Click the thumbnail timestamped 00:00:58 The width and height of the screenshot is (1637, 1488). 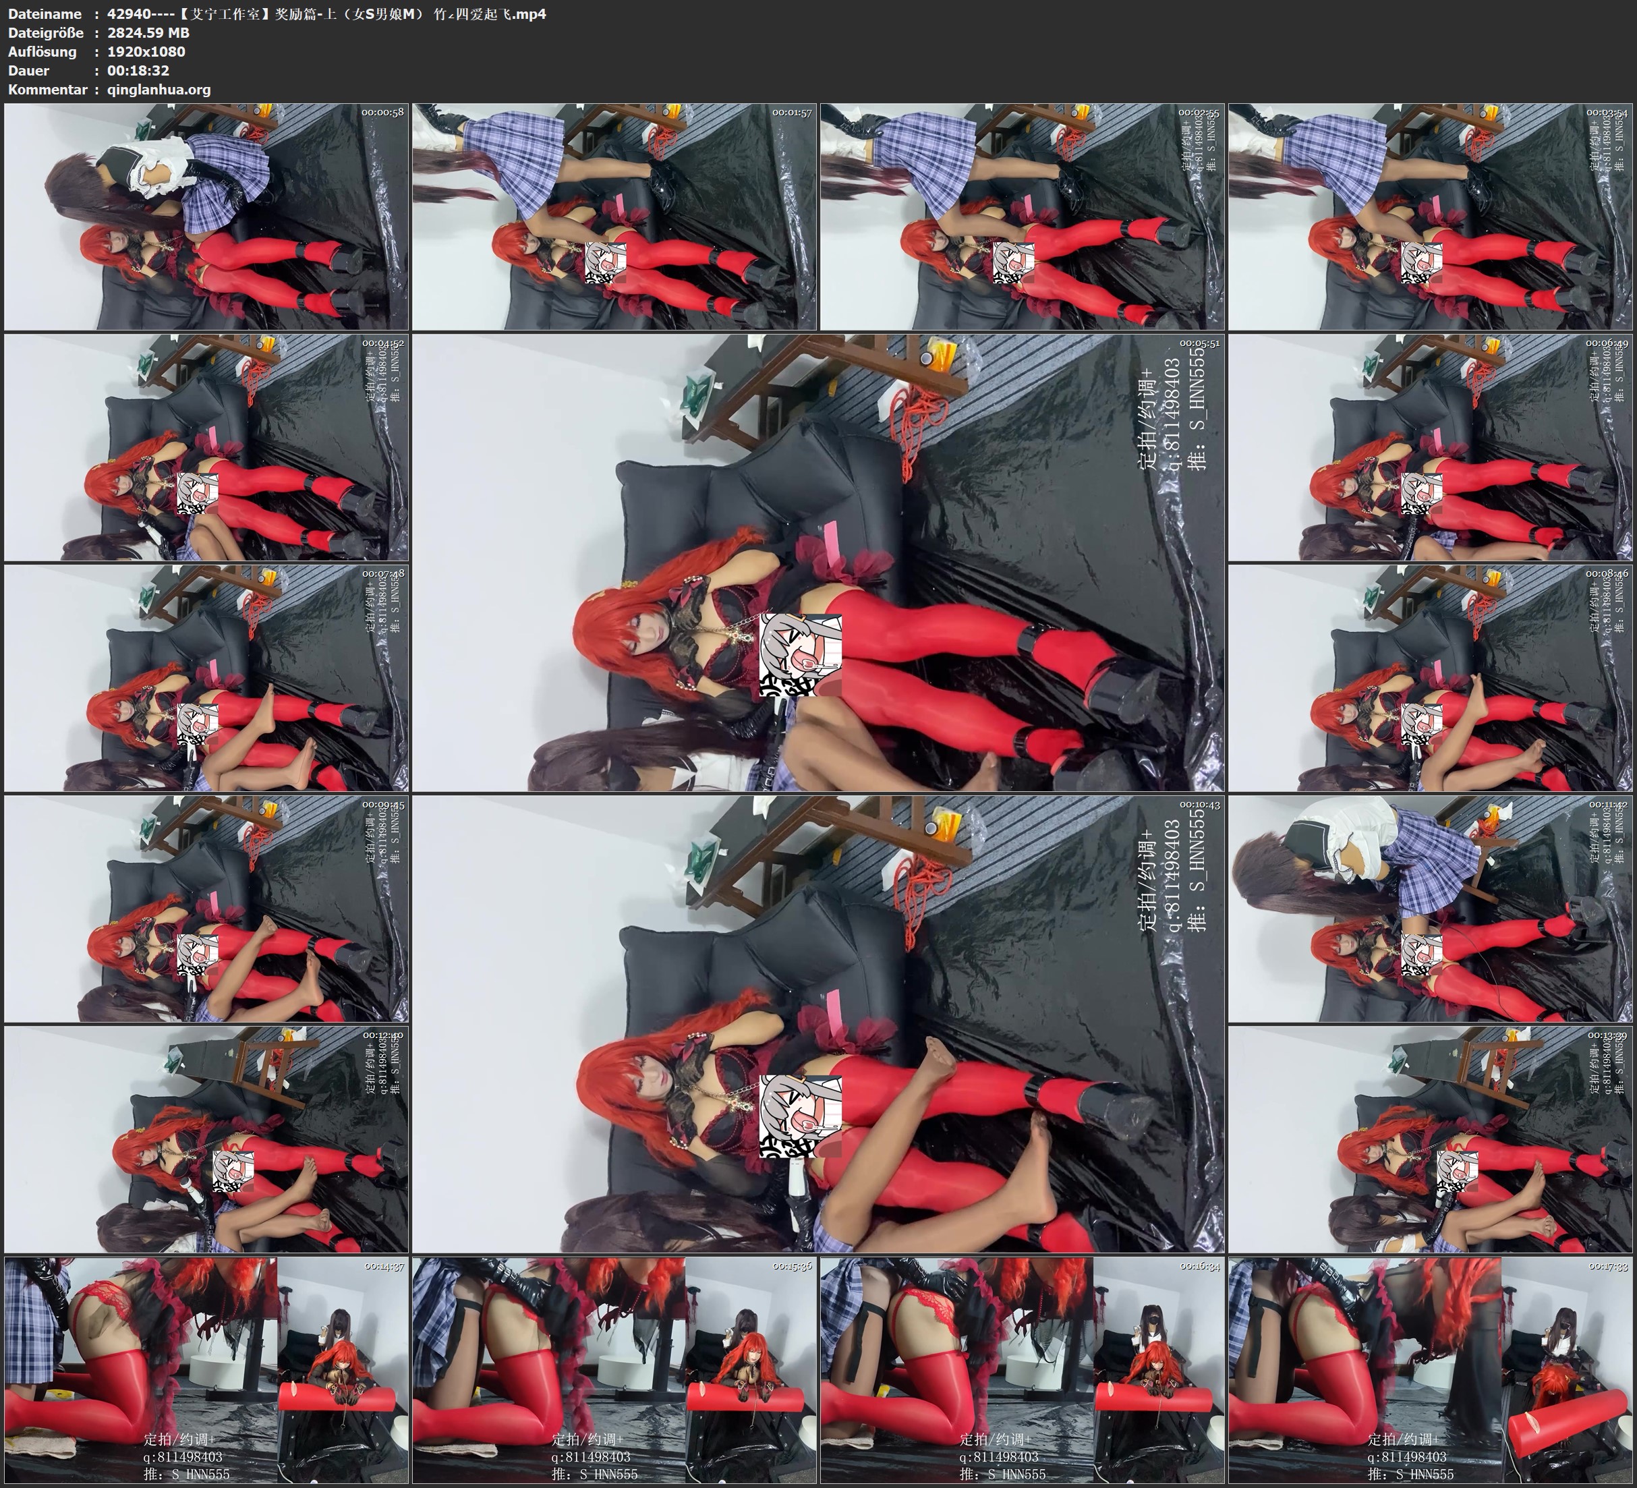click(x=206, y=217)
